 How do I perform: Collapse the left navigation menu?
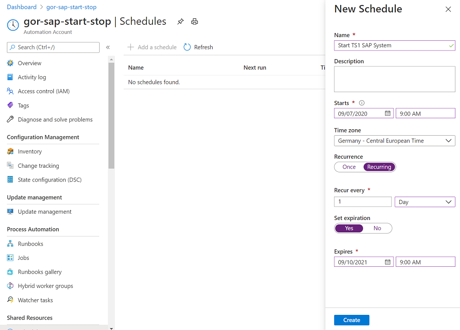coord(108,47)
